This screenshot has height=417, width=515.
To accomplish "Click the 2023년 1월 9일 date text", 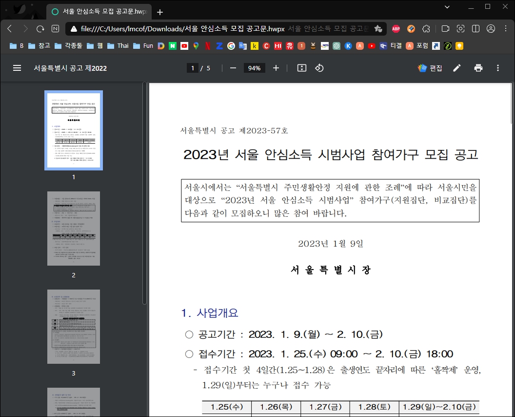I will pyautogui.click(x=331, y=244).
